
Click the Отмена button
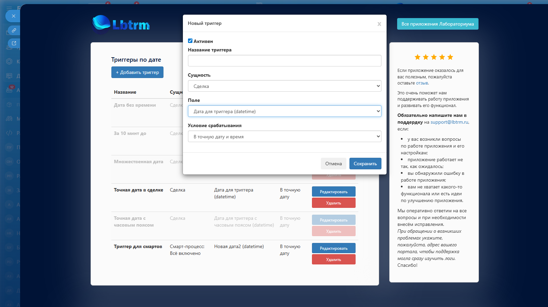[333, 164]
